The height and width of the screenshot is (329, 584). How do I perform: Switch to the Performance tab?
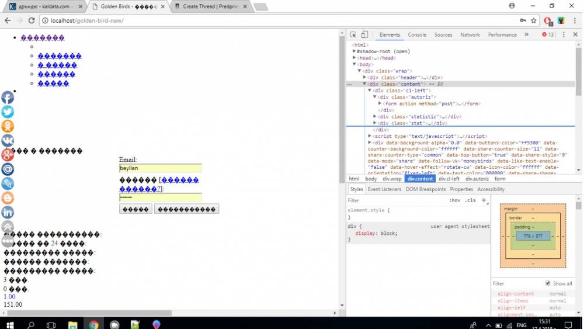502,34
